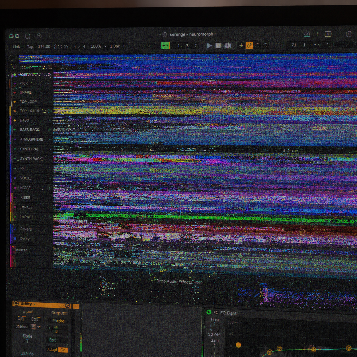Viewport: 357px width, 357px height.
Task: Adjust the EQ Eight Freq knob
Action: pyautogui.click(x=215, y=327)
